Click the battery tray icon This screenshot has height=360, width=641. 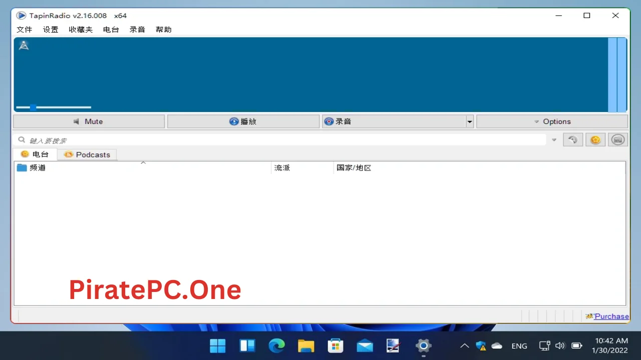pos(576,345)
